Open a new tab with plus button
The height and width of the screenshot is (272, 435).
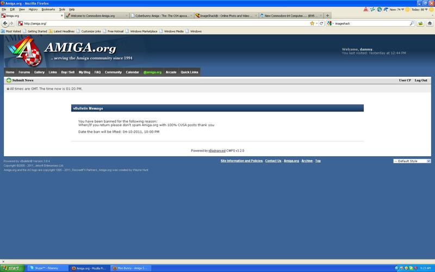[327, 16]
